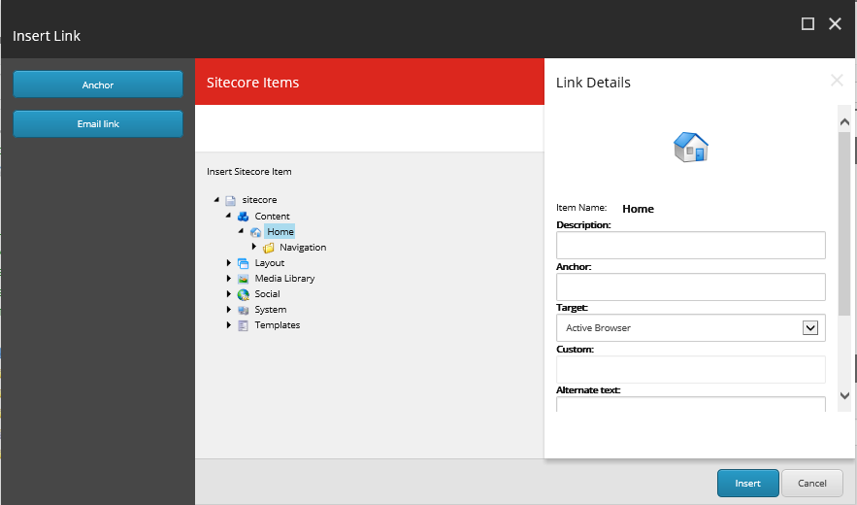Click the Media Library picture icon
The image size is (857, 505).
(244, 279)
